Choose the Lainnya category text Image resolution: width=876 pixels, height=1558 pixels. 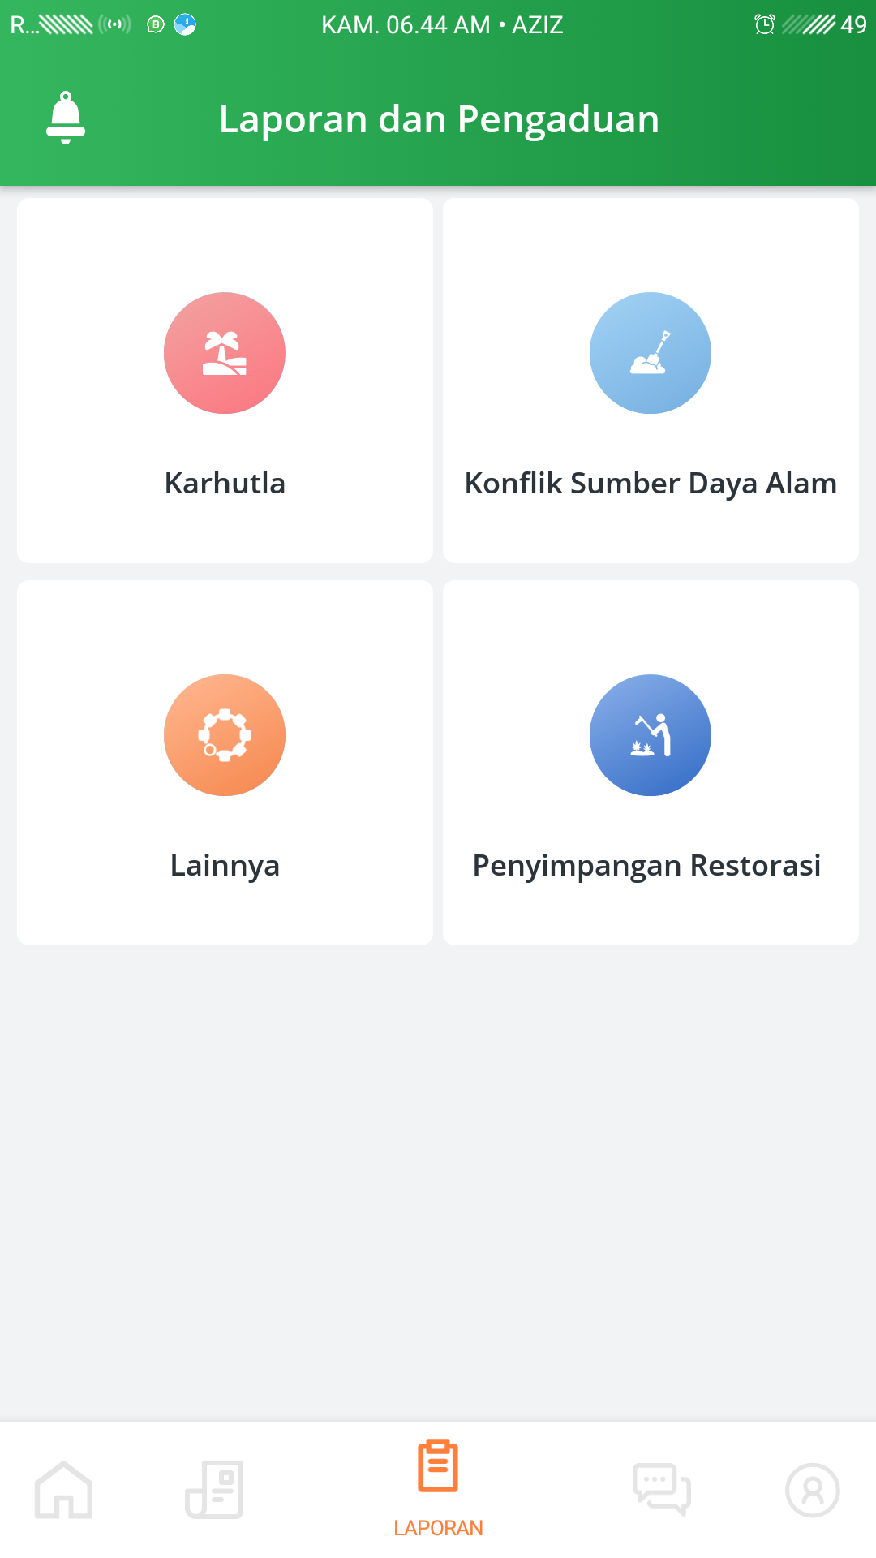coord(225,866)
